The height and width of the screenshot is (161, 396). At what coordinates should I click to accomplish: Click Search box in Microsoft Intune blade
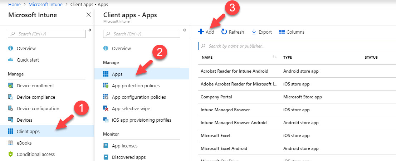point(47,34)
